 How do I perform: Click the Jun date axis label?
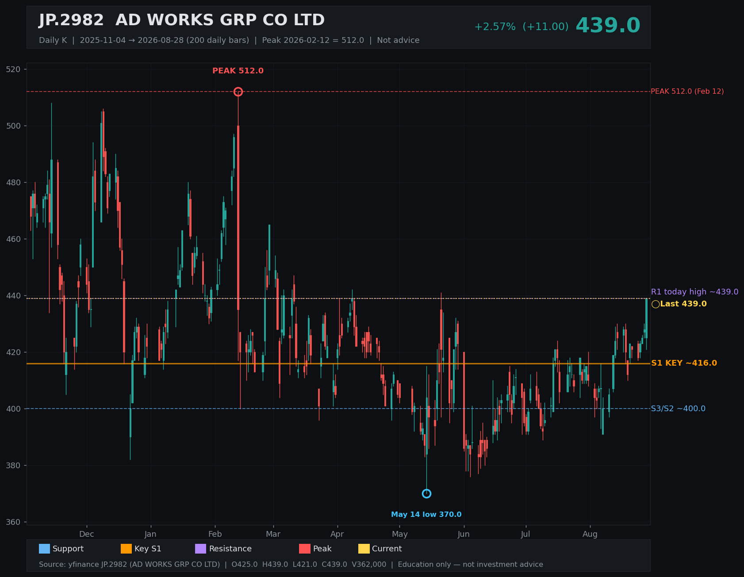464,534
